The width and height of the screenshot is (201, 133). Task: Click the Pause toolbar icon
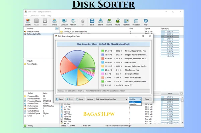(36, 22)
